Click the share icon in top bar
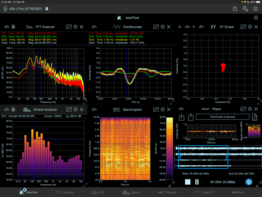 coord(235,9)
